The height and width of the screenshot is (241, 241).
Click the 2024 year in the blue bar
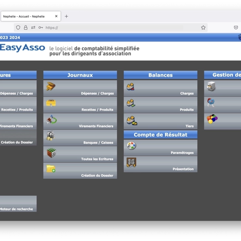coord(15,37)
